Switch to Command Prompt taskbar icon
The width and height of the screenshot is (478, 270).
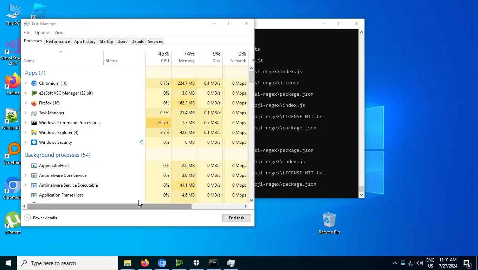pyautogui.click(x=213, y=263)
